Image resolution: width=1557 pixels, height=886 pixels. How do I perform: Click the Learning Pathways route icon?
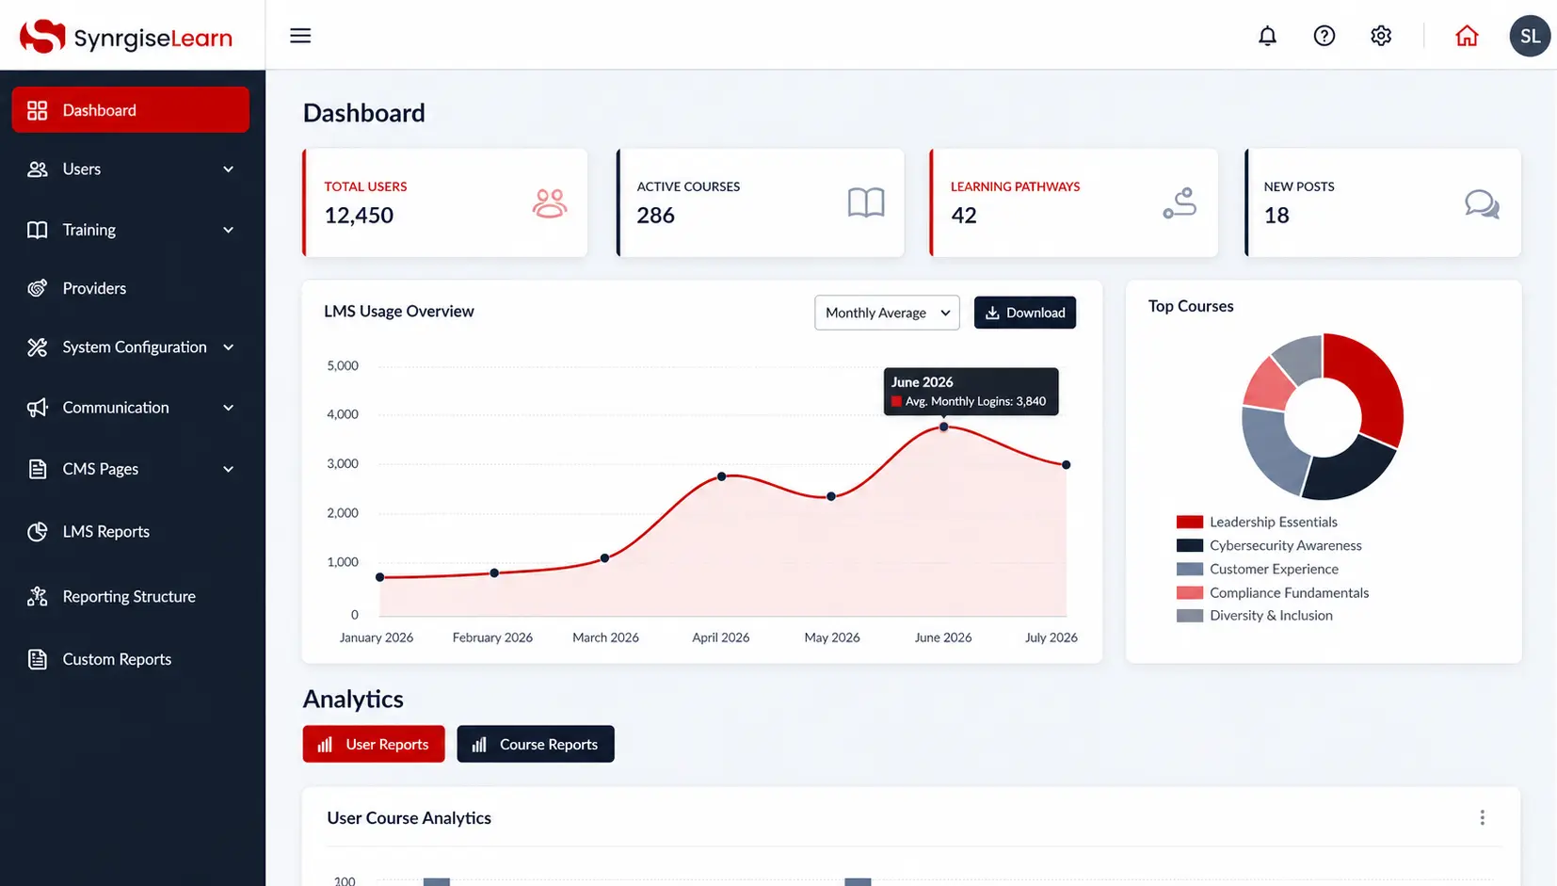[1180, 202]
